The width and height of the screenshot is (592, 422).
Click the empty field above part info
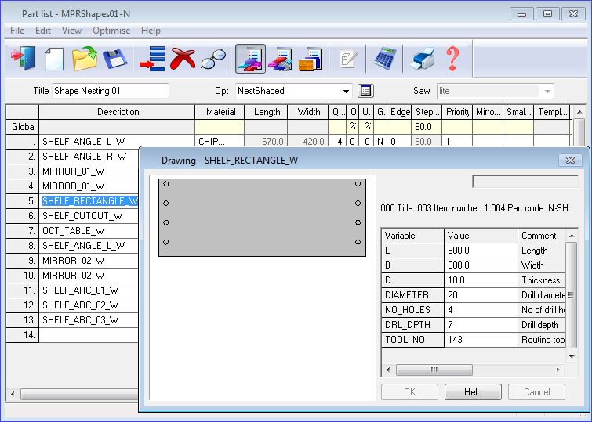click(525, 182)
